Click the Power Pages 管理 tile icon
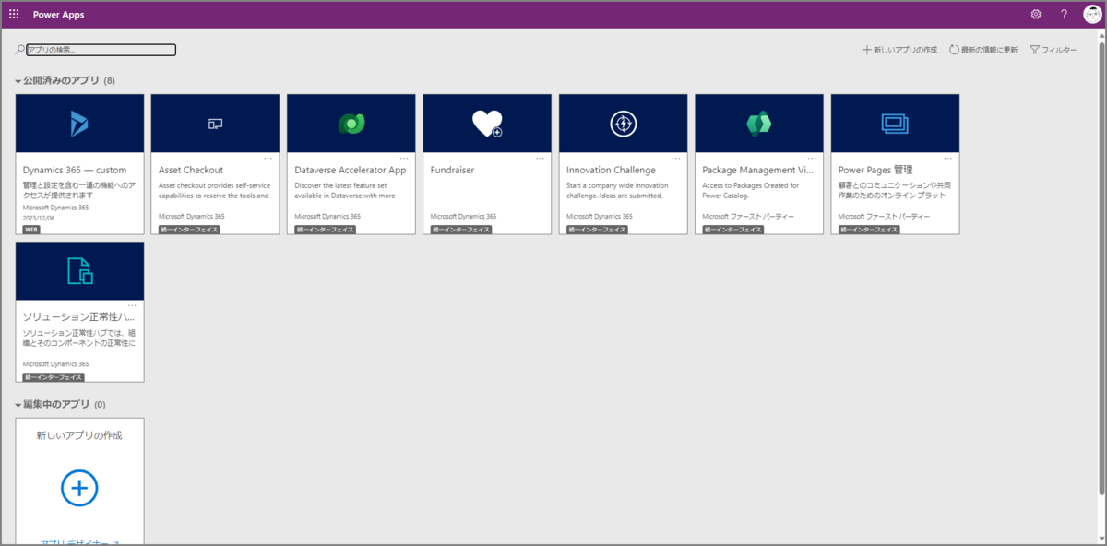 click(895, 123)
